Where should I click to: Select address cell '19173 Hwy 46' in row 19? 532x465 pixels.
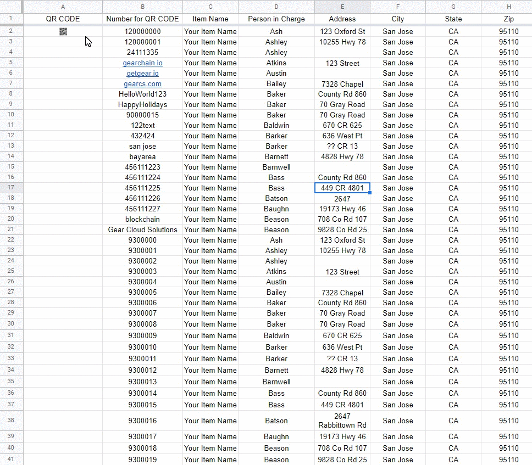point(342,209)
